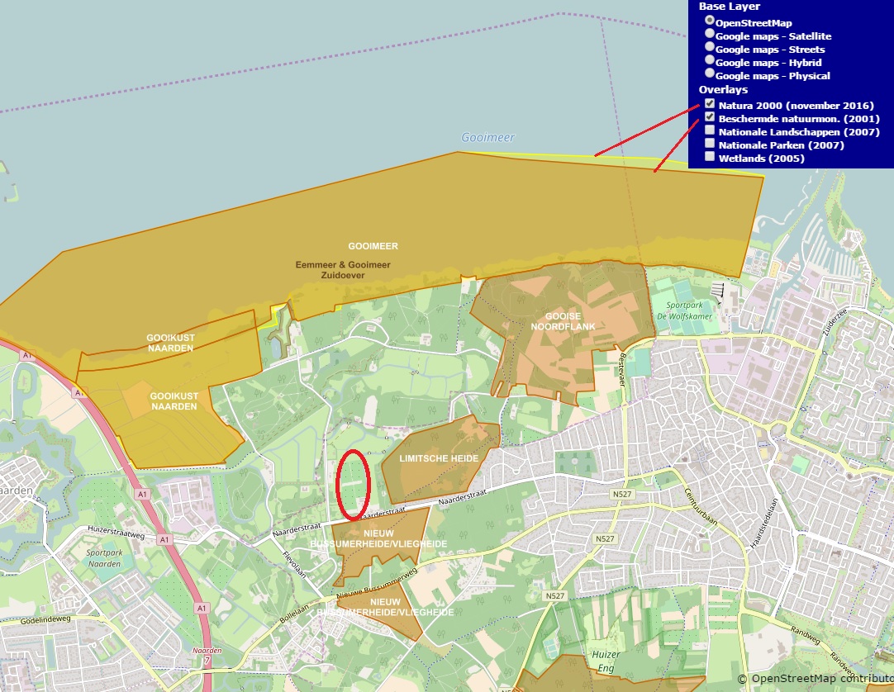This screenshot has height=692, width=894.
Task: Click the Sportpark De Wolfskamer label
Action: pyautogui.click(x=684, y=310)
